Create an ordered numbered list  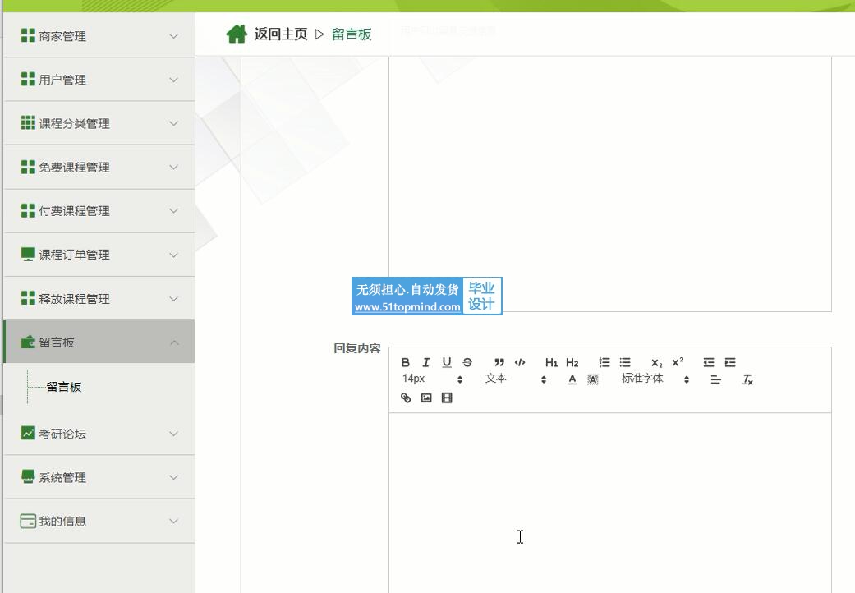coord(604,362)
